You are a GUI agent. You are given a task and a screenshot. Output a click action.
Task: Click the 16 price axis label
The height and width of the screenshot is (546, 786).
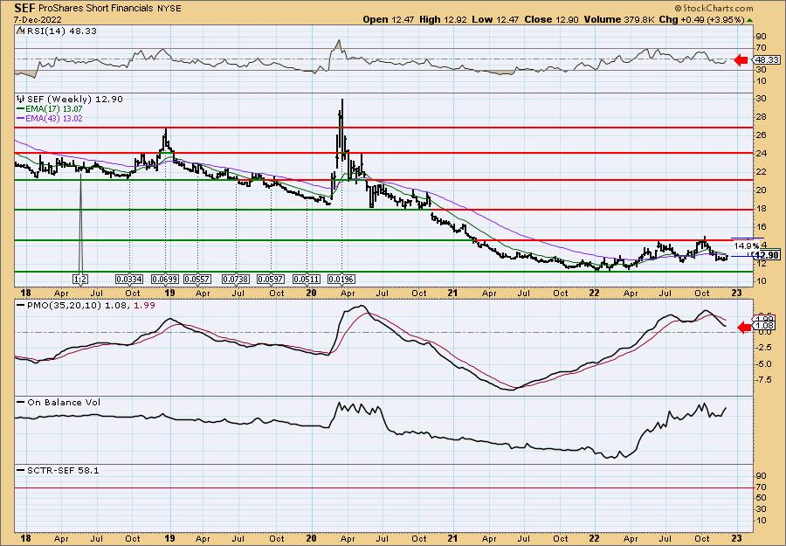761,226
